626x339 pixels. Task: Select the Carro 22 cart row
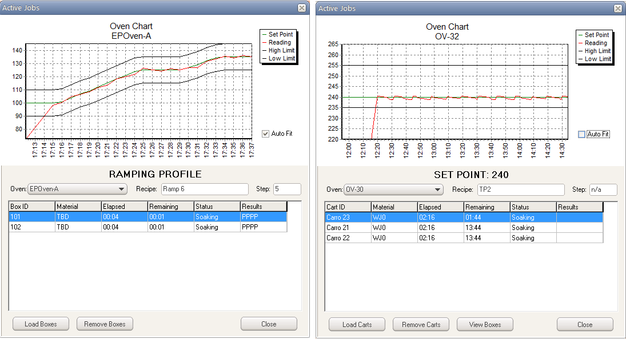click(348, 238)
